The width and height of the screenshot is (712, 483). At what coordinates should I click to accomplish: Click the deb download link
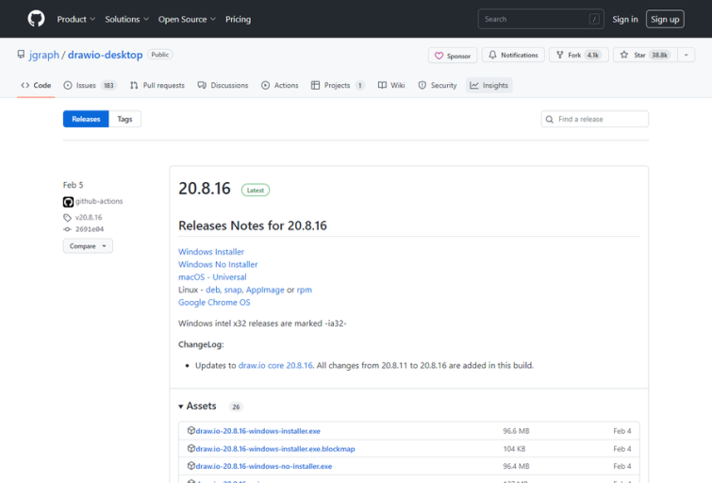tap(212, 290)
